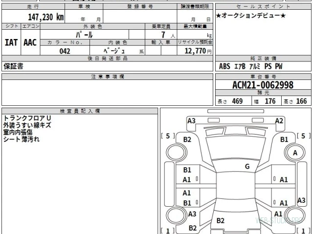
Task: Click the 検査員記入欄 header bar
Action: (80, 111)
